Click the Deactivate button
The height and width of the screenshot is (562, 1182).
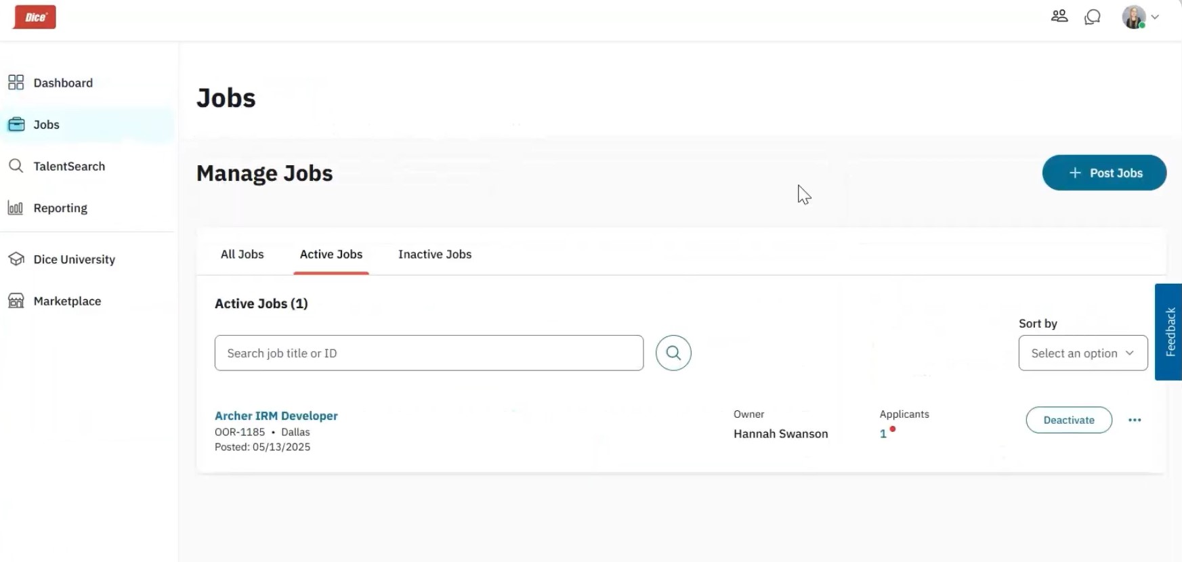[1069, 420]
